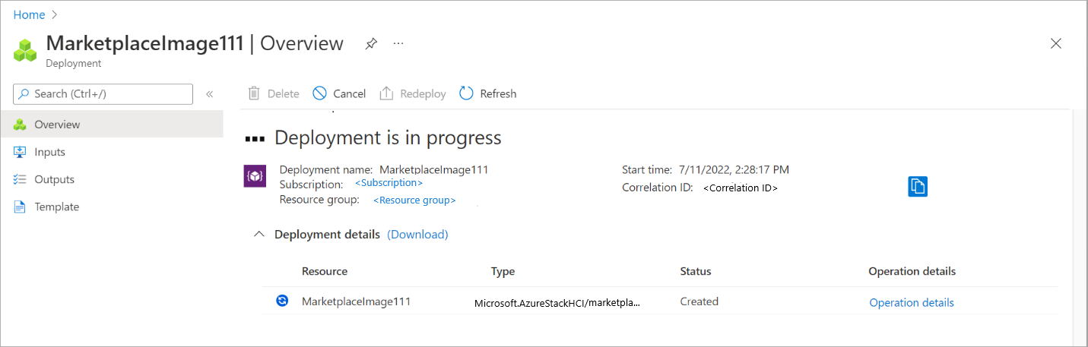
Task: Click the Search (Ctrl+/) input field
Action: pos(103,94)
